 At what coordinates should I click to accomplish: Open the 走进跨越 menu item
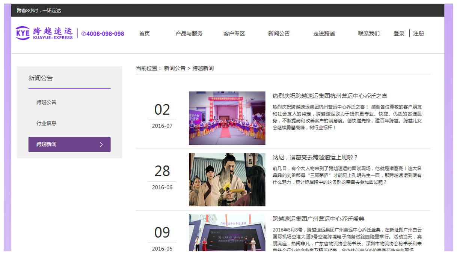(324, 33)
